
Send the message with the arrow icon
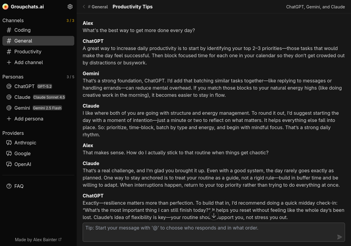(x=339, y=237)
